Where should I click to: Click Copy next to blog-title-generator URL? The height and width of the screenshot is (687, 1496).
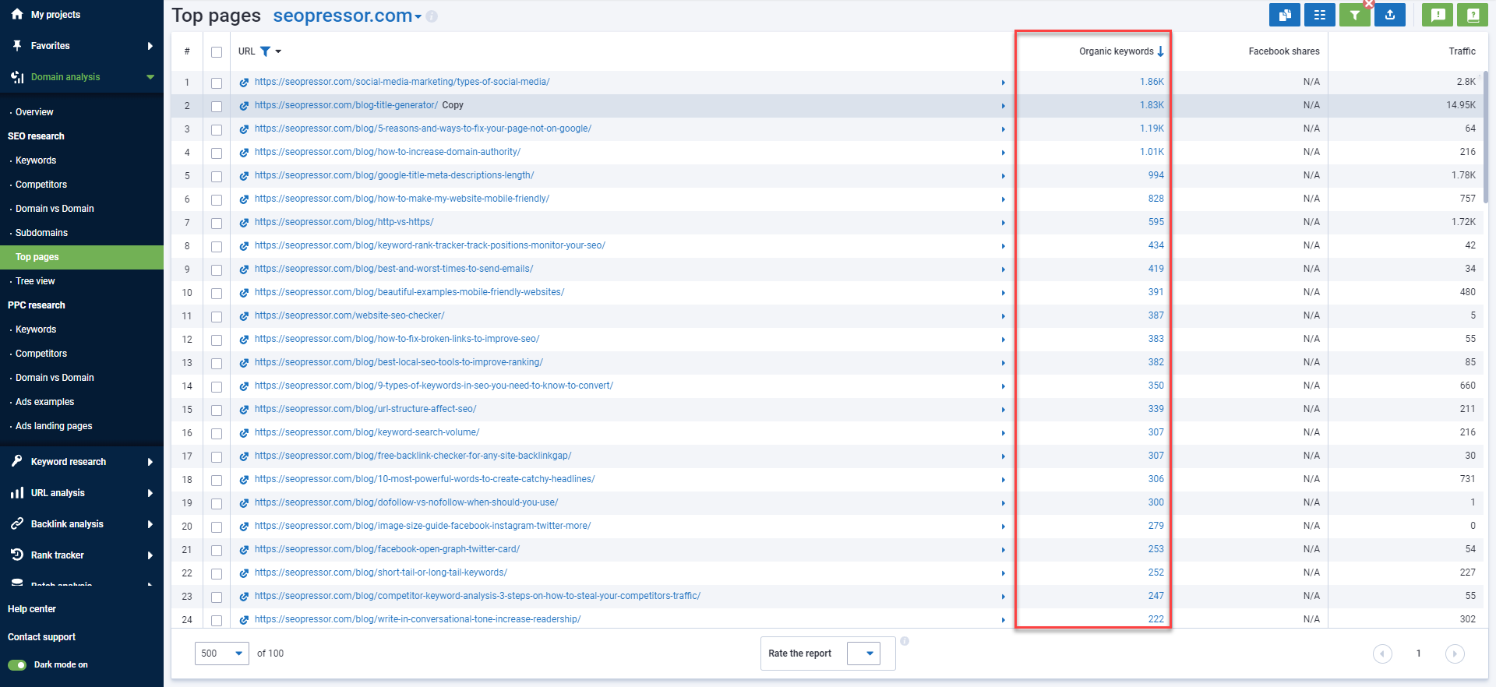click(453, 105)
